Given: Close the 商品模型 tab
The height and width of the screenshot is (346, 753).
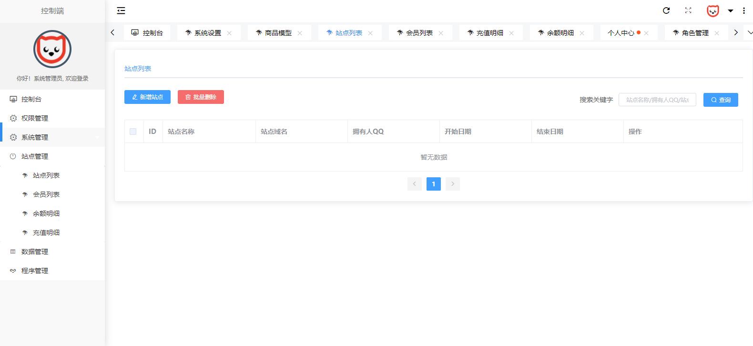Looking at the screenshot, I should pos(300,33).
